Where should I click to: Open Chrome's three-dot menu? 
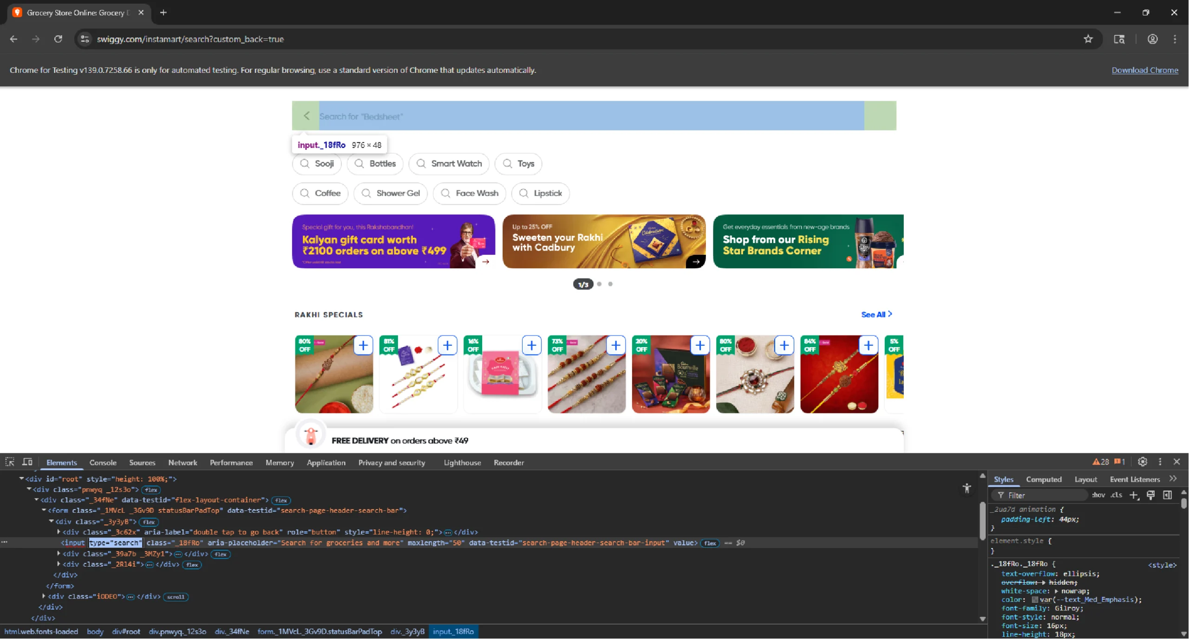click(x=1175, y=39)
